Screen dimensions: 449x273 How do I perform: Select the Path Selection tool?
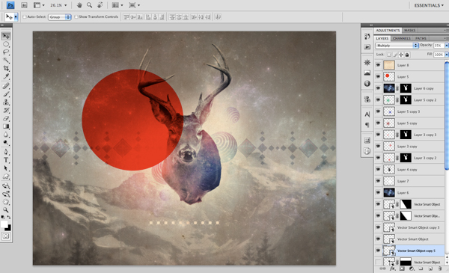pos(6,168)
